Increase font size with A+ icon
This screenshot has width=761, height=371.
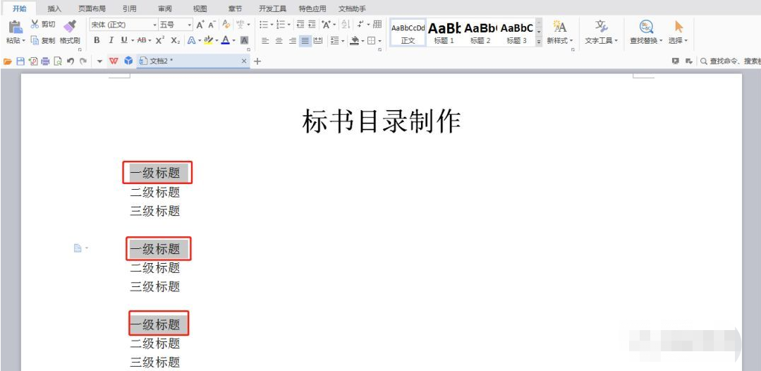[200, 25]
